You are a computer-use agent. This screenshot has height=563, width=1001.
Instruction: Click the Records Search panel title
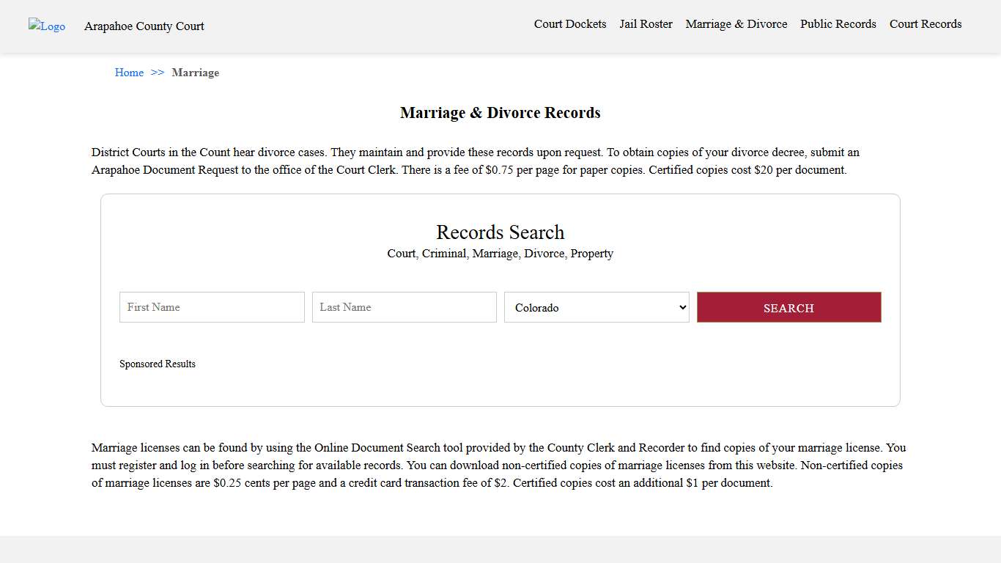(x=500, y=232)
